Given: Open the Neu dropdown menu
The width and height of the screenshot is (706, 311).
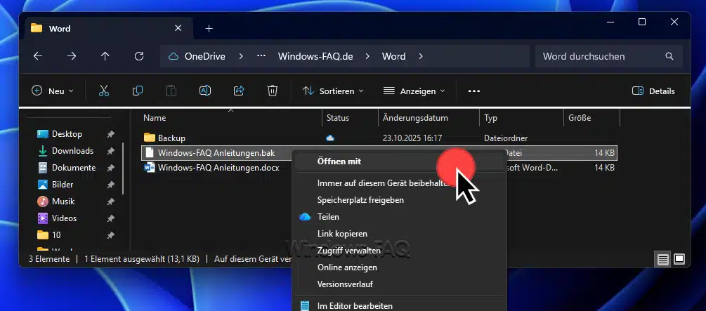Looking at the screenshot, I should click(x=53, y=91).
